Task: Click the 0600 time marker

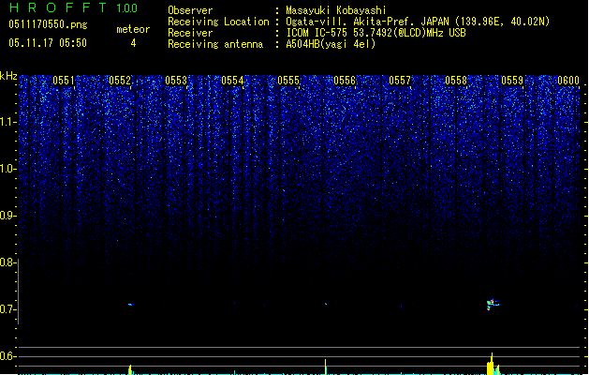Action: point(568,81)
